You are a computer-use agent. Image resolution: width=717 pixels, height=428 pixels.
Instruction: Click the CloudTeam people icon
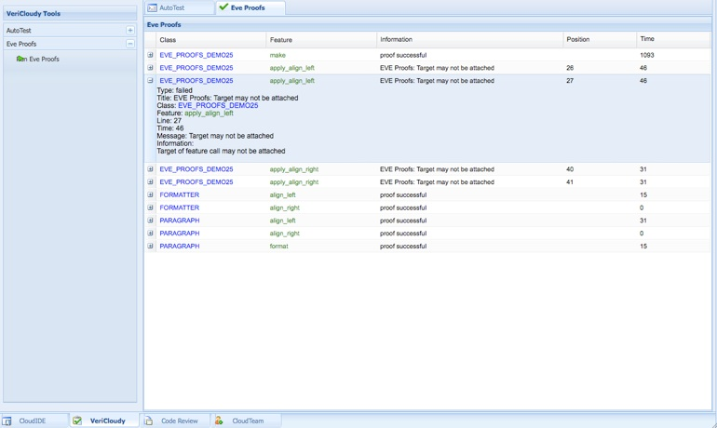(x=219, y=421)
